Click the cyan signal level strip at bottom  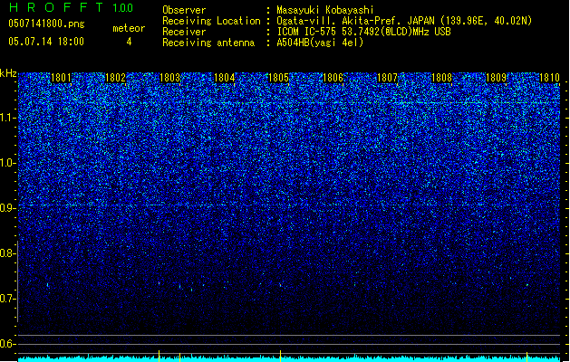coord(289,359)
